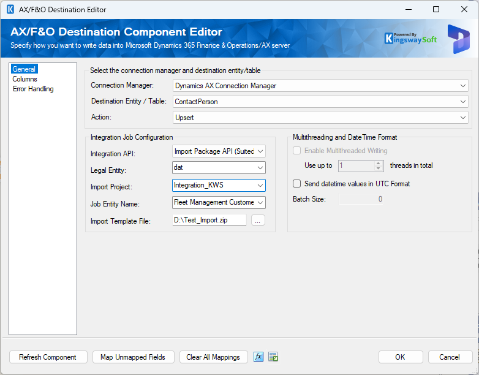Screen dimensions: 479x375
Task: Click the thread count number field
Action: [356, 165]
